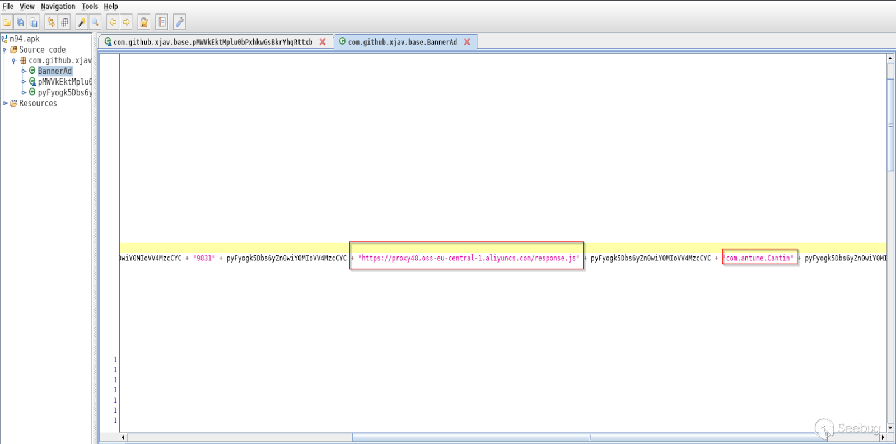Click the vertical scrollbar thumb
896x444 pixels.
(x=890, y=125)
